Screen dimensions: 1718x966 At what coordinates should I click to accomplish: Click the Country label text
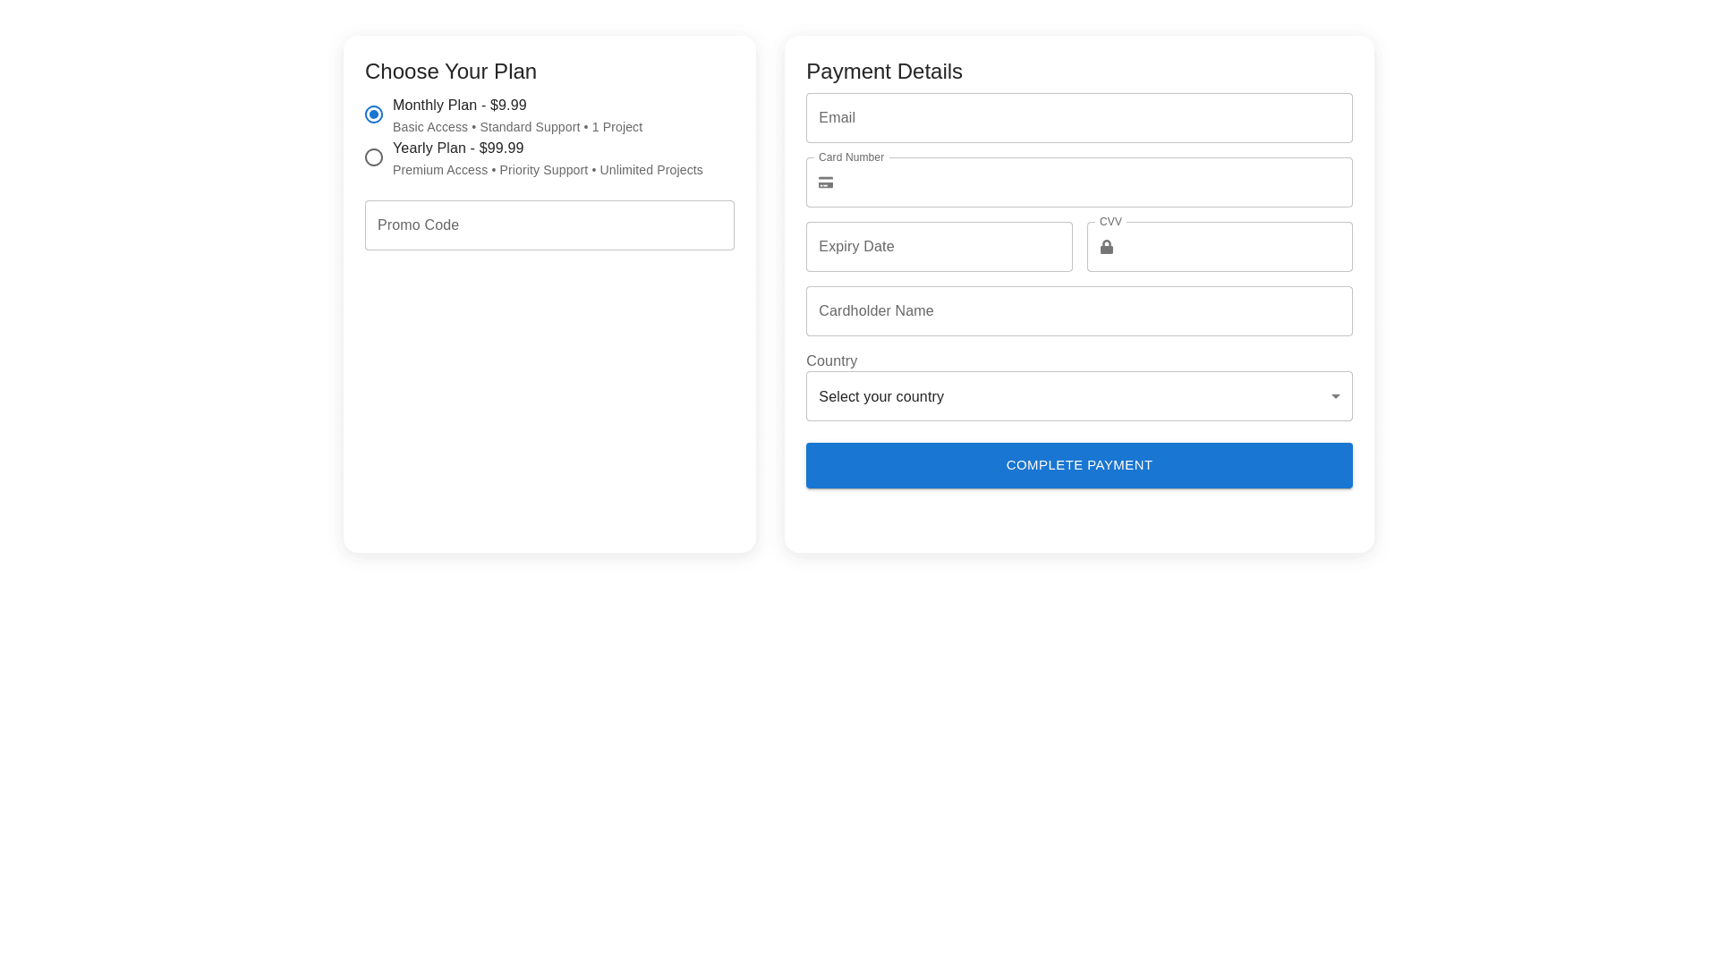point(831,361)
